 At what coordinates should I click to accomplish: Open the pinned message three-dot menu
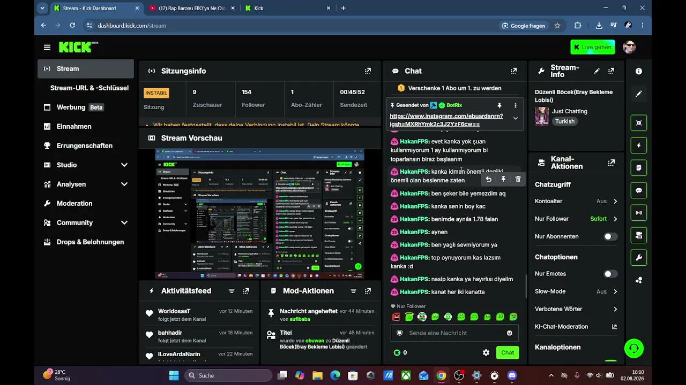tap(516, 105)
